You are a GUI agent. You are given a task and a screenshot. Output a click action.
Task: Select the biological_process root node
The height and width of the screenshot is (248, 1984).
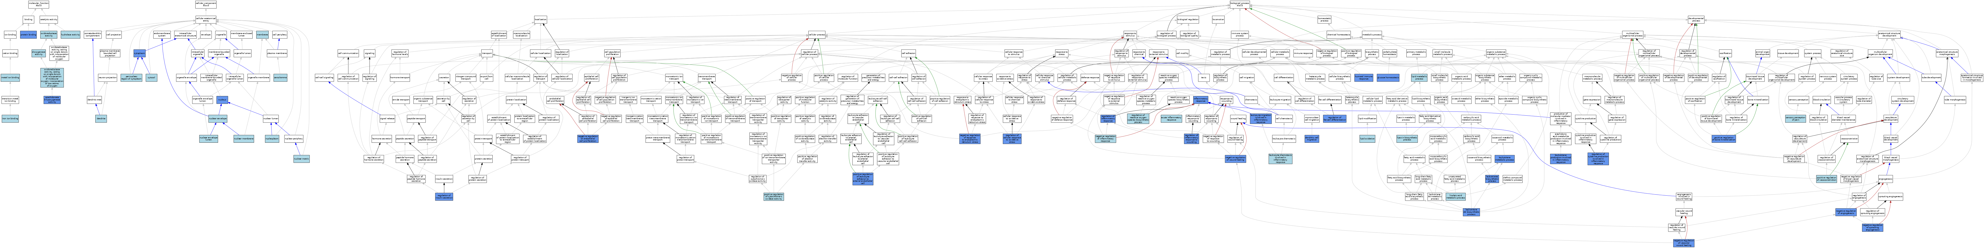click(x=1239, y=5)
